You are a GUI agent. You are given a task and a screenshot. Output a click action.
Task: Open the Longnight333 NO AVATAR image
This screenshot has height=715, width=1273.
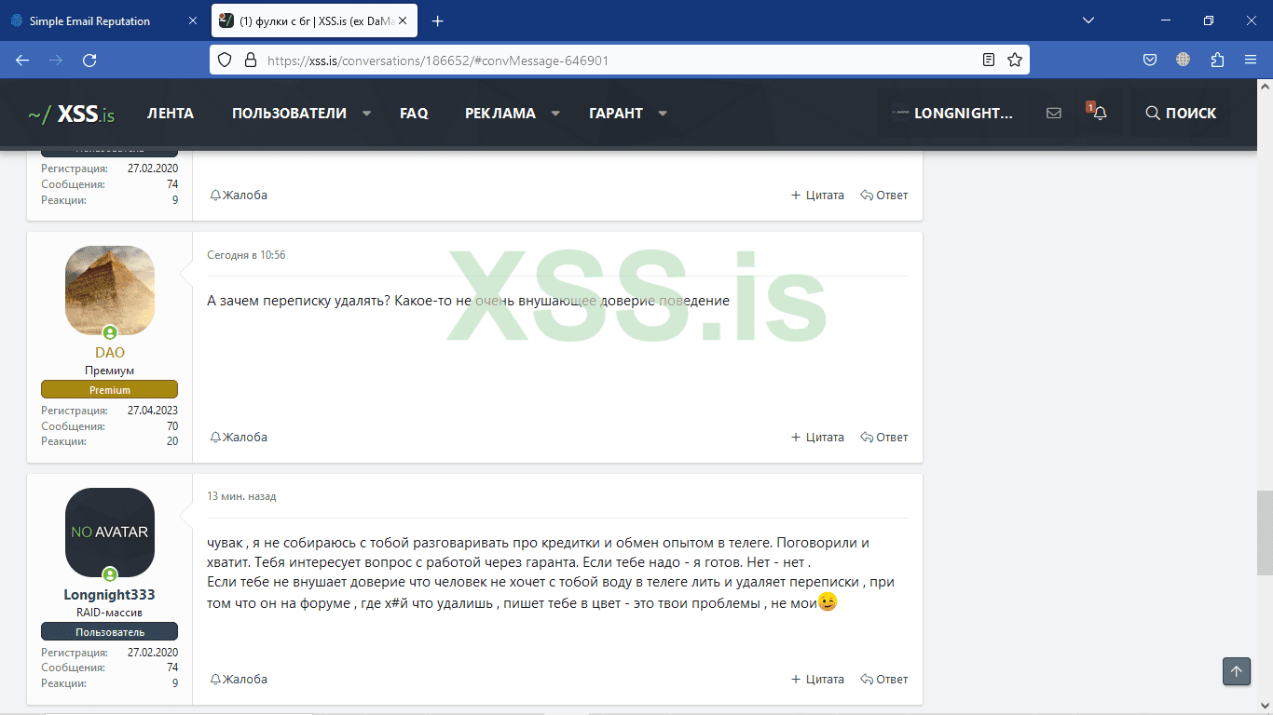[110, 533]
